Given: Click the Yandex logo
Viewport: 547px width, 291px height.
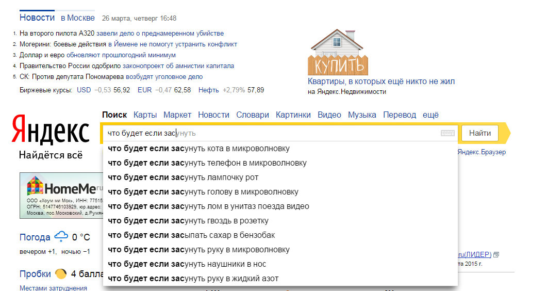Looking at the screenshot, I should 51,130.
